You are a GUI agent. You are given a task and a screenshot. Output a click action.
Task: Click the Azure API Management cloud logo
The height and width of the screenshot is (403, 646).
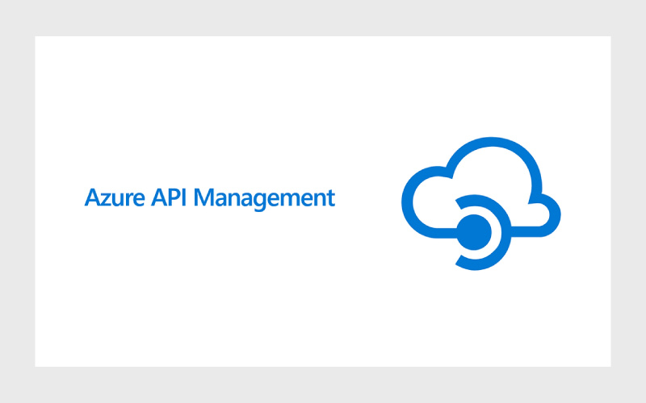click(x=481, y=201)
